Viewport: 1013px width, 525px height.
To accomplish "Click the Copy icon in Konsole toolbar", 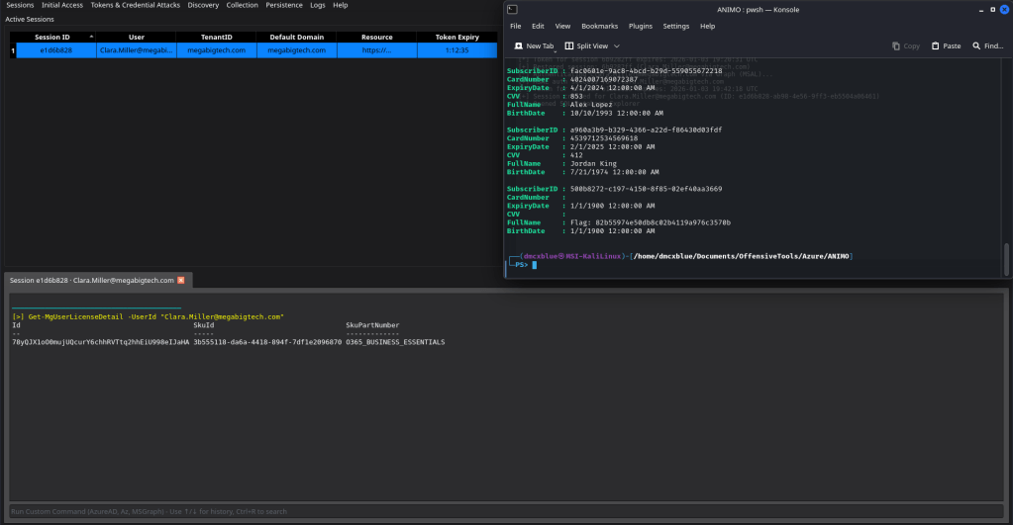I will (x=896, y=45).
